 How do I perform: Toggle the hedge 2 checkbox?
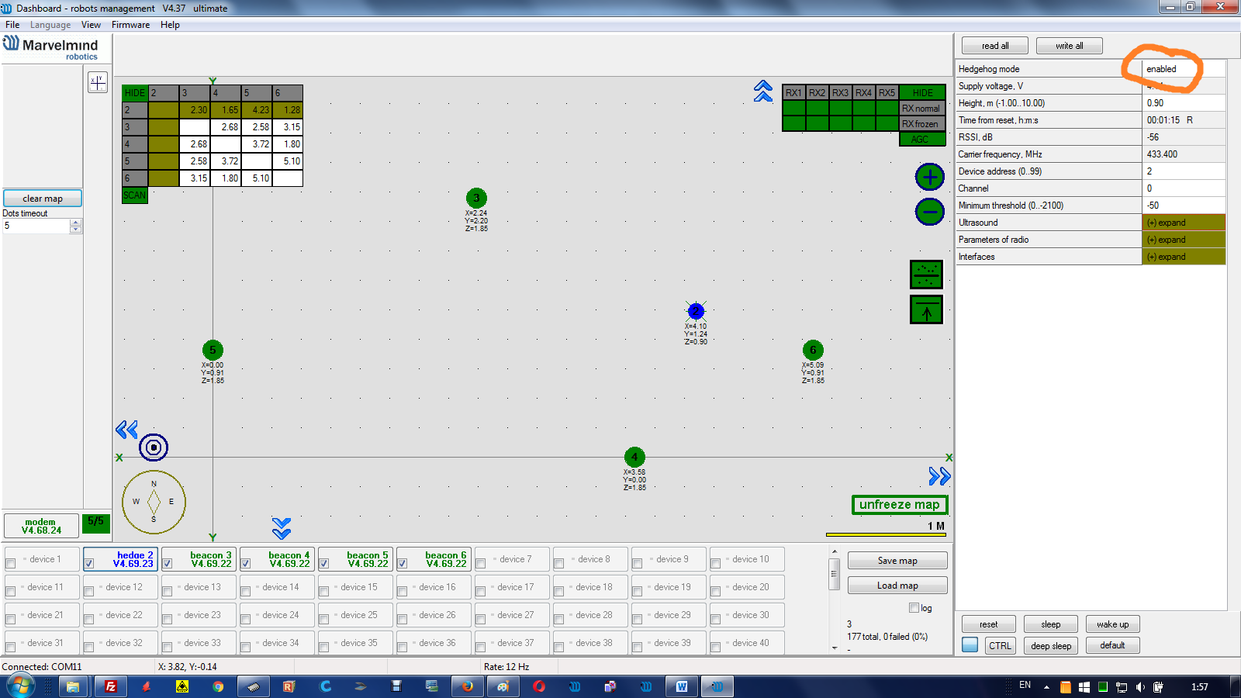point(89,564)
